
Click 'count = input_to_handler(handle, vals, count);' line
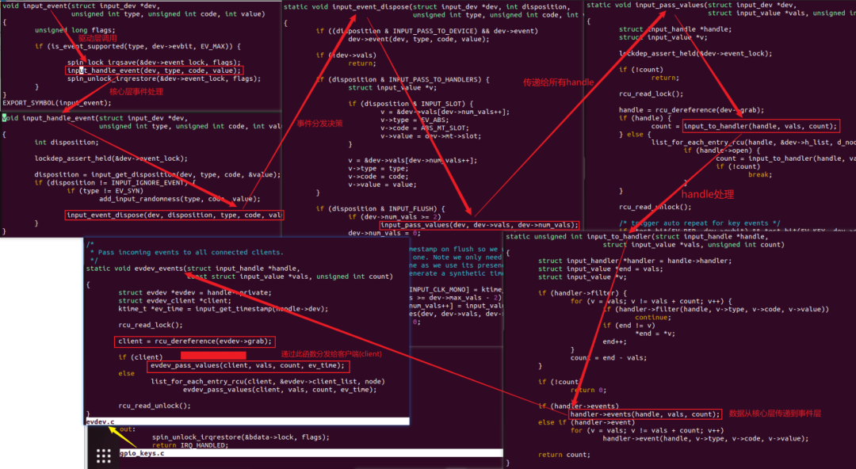click(x=744, y=126)
